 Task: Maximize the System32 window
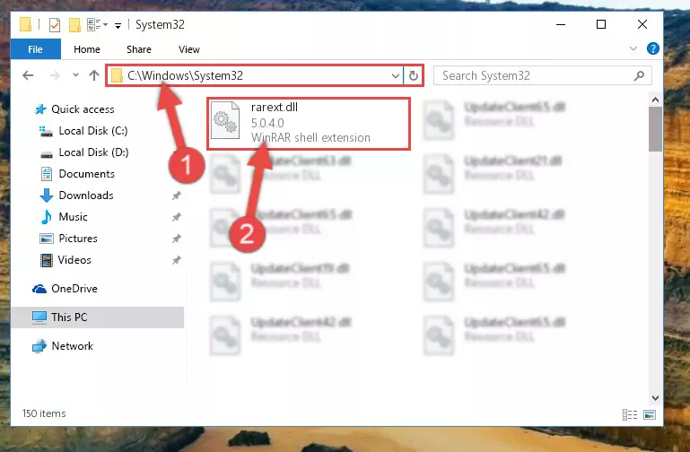pos(601,24)
